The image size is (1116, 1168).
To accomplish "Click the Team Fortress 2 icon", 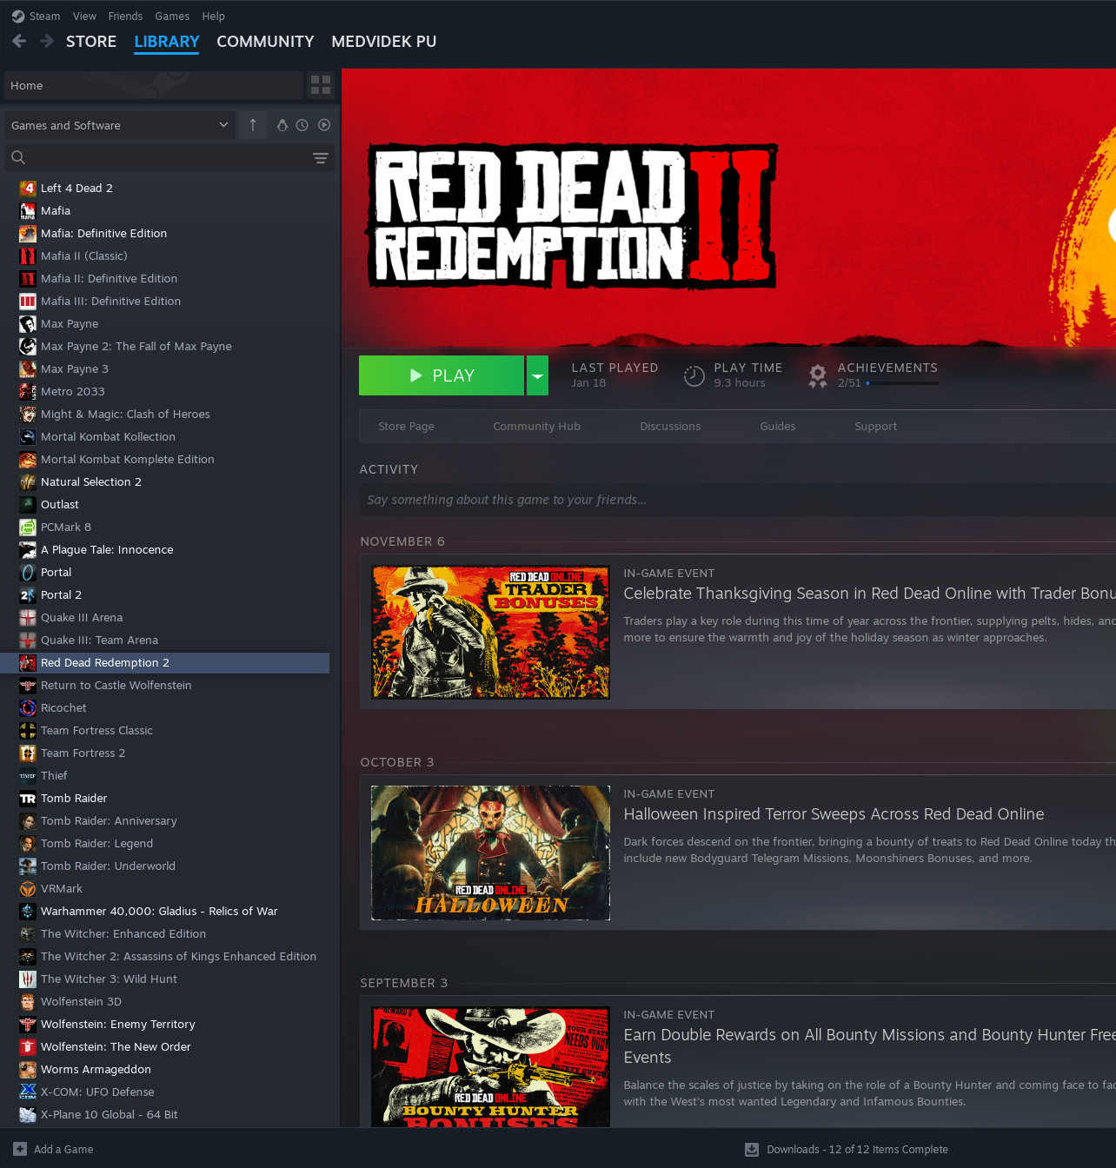I will 28,753.
